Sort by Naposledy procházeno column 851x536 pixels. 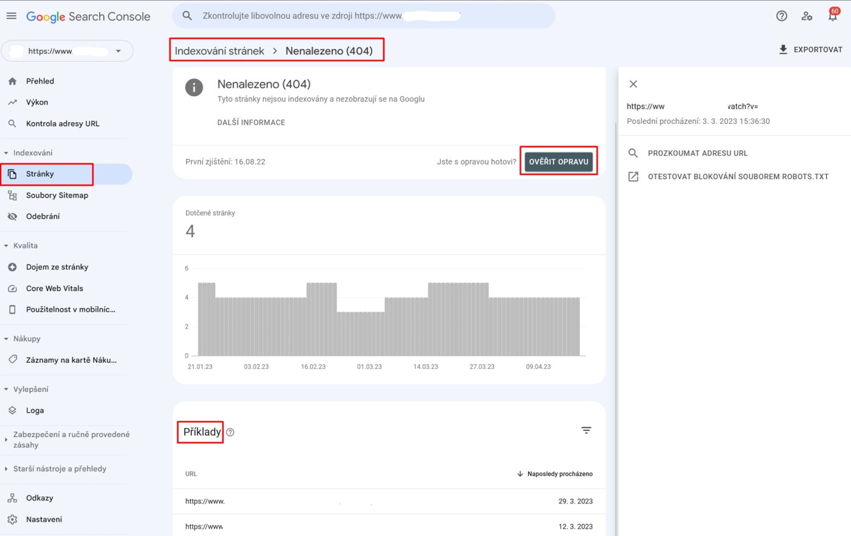(554, 473)
